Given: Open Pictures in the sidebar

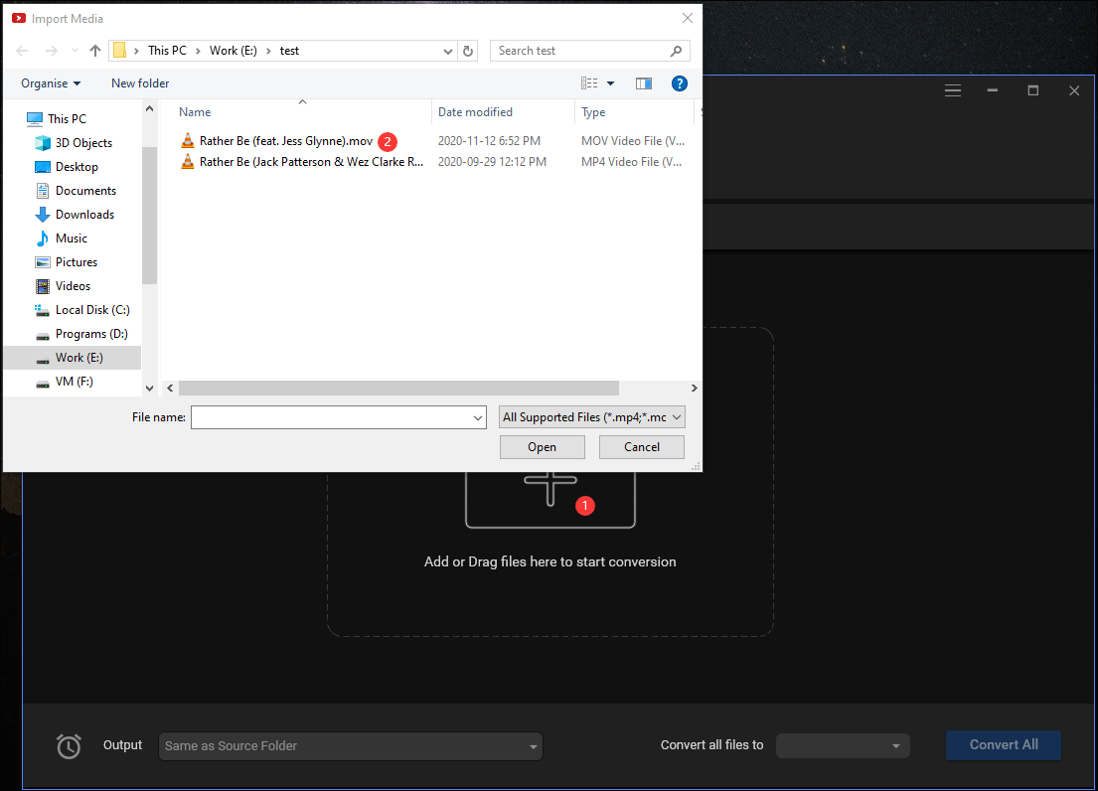Looking at the screenshot, I should 67,261.
